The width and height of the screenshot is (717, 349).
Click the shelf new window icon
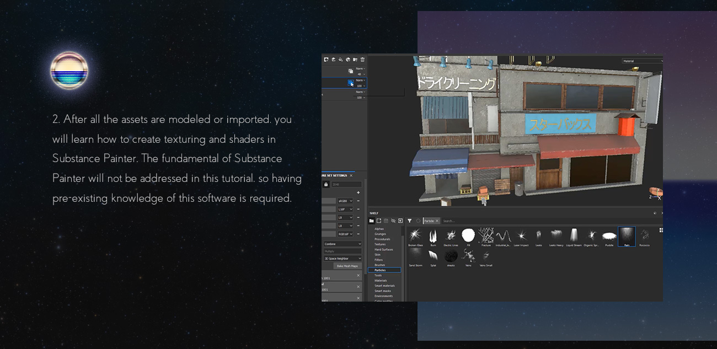[x=379, y=221]
